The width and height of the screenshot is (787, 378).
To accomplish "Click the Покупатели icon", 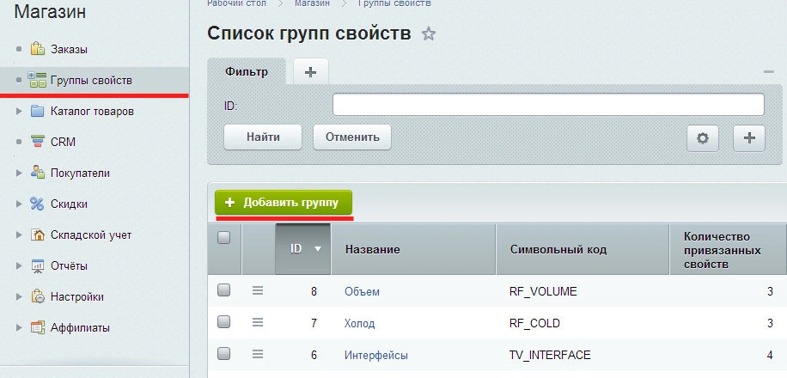I will [38, 173].
